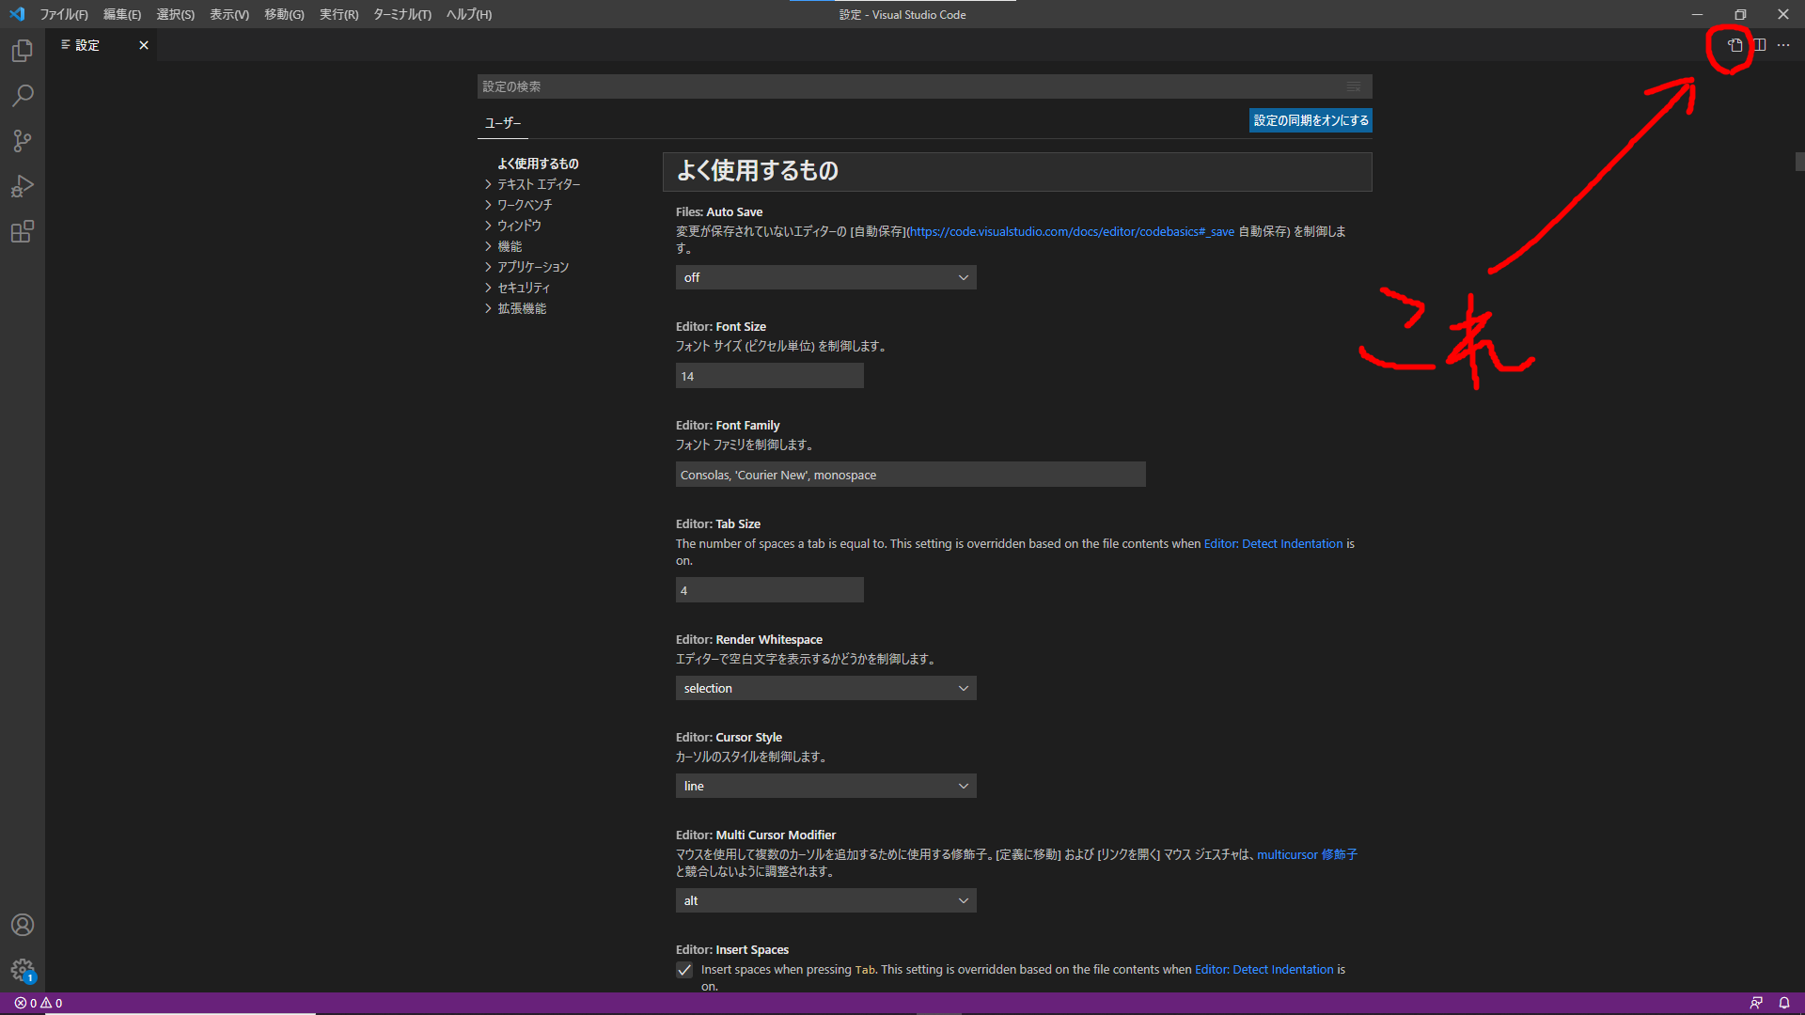Open the Extensions view icon
Screen dimensions: 1805x1015
23,231
